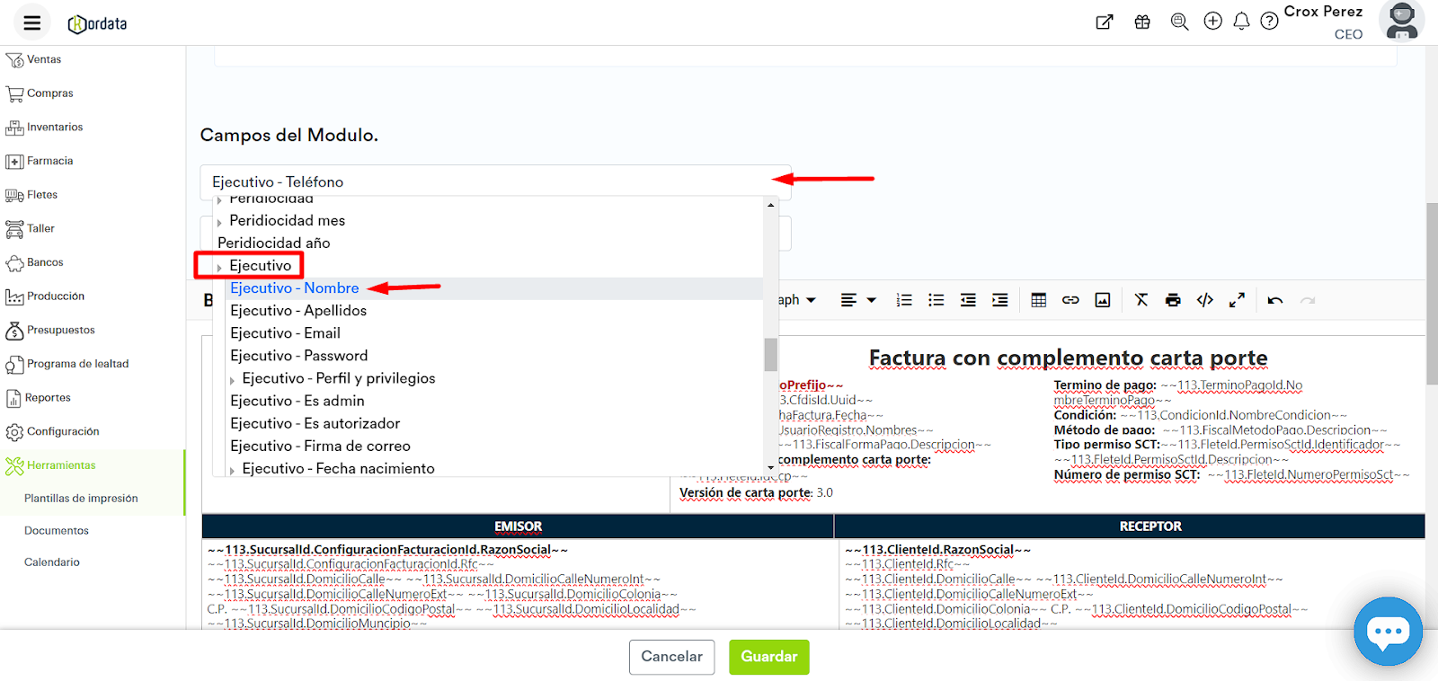1438x681 pixels.
Task: Click the insert image icon in toolbar
Action: click(1103, 300)
